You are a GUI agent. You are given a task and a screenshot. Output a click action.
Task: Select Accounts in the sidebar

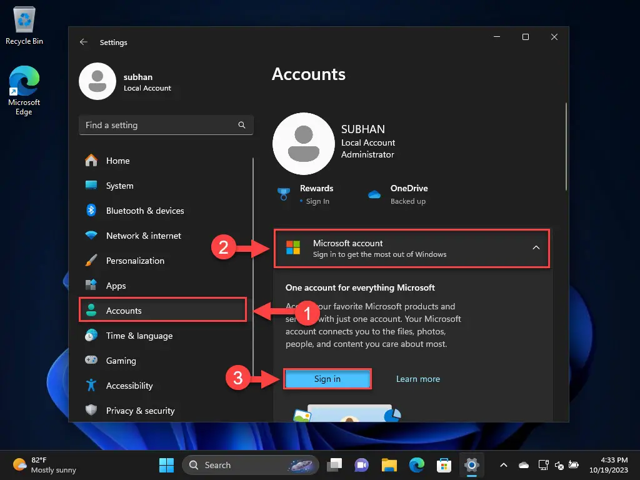(163, 311)
